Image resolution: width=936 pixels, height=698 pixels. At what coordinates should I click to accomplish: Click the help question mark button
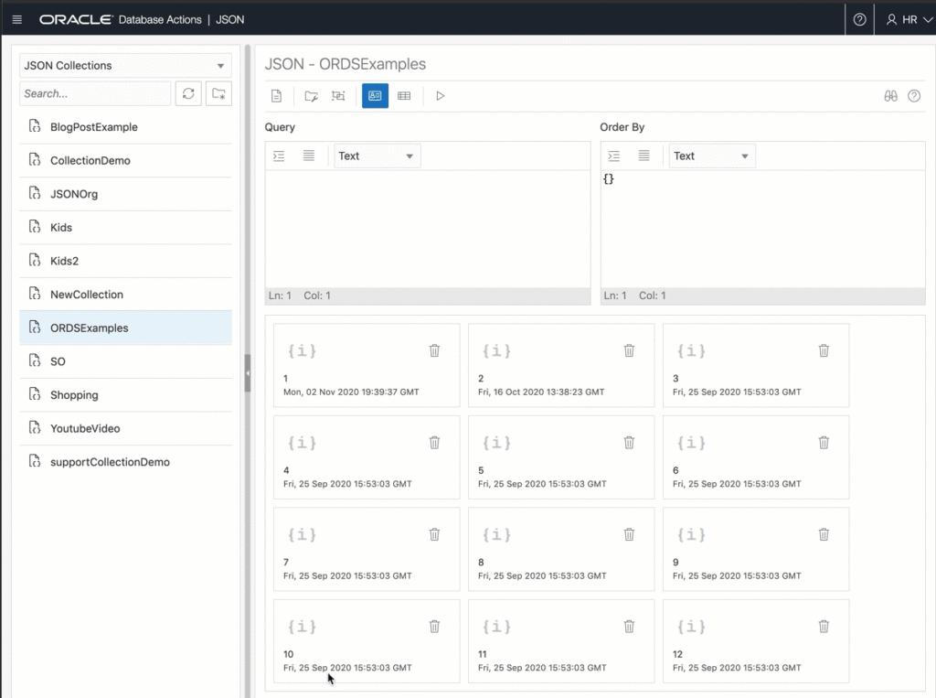(858, 18)
